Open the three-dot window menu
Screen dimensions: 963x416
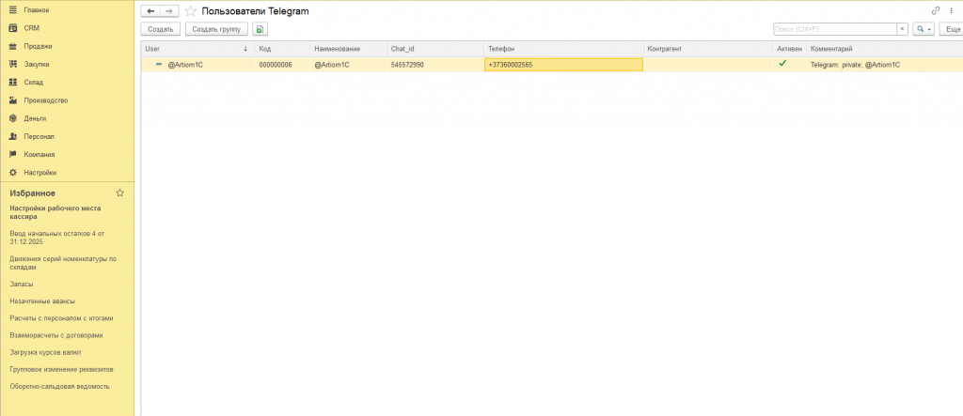(x=952, y=10)
